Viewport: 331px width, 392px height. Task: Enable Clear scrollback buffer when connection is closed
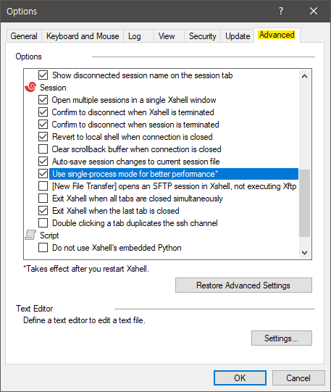click(x=43, y=149)
